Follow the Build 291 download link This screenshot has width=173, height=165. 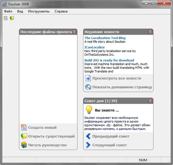point(109,60)
